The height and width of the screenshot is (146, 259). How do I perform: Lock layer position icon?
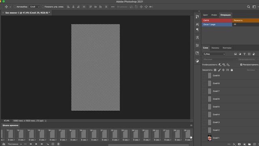(x=223, y=70)
